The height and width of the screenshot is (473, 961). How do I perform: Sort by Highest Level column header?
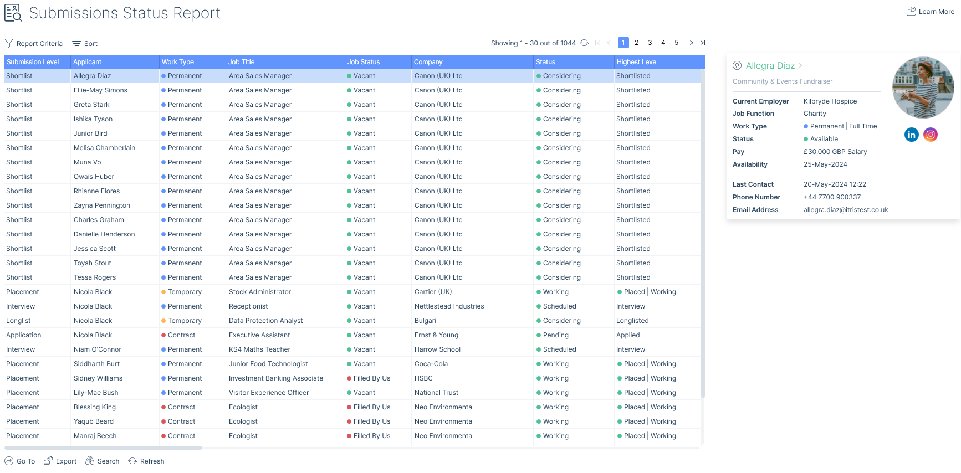pyautogui.click(x=660, y=62)
